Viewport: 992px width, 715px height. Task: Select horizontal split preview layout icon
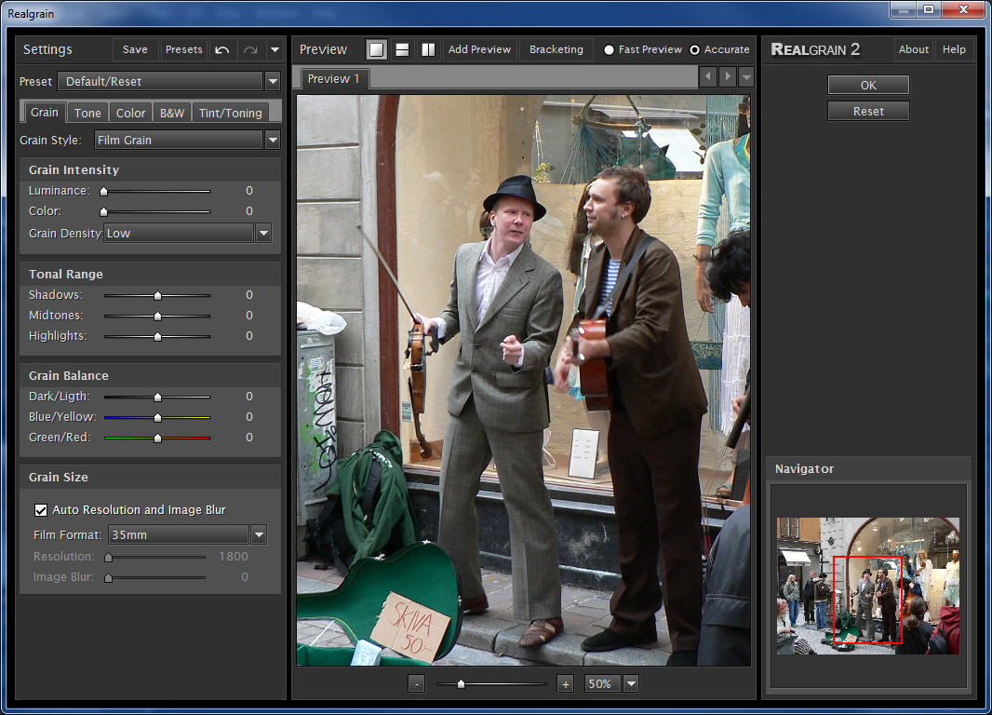tap(402, 49)
